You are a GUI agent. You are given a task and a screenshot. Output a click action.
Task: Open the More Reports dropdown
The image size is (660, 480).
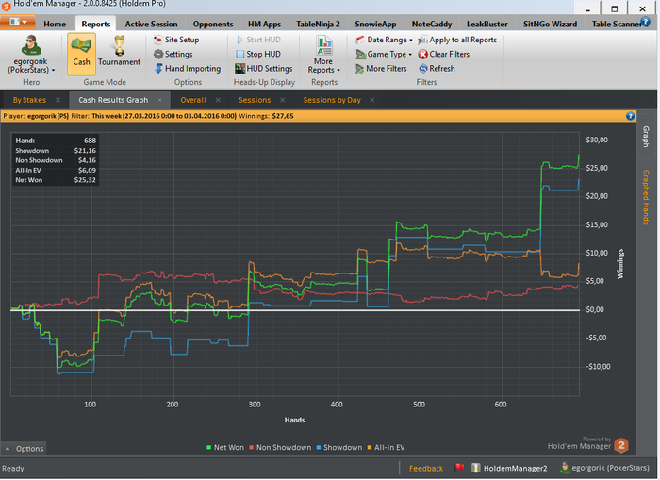[x=323, y=55]
